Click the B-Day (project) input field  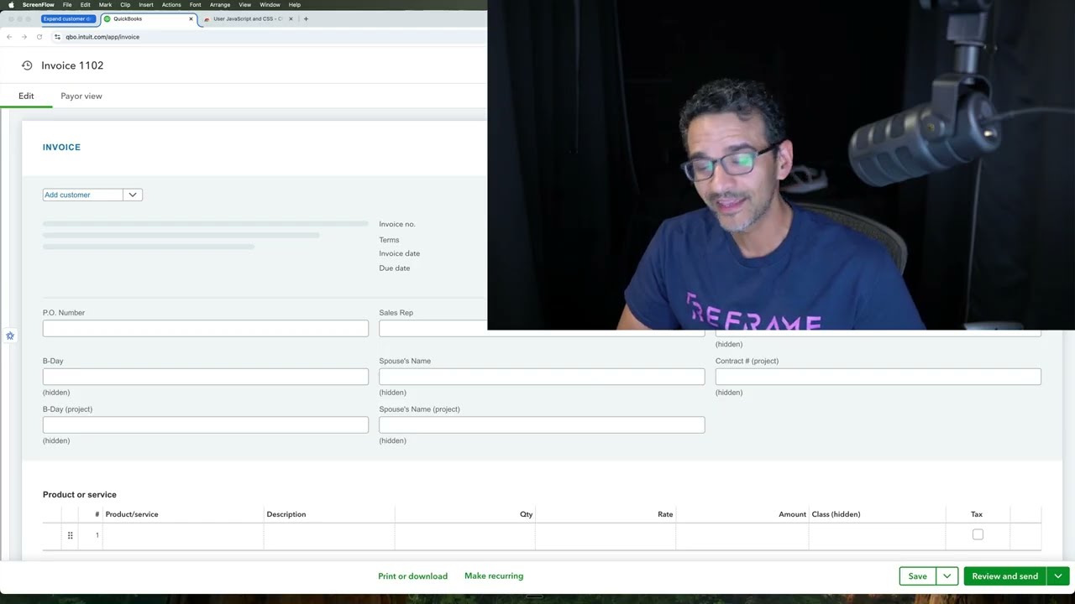click(206, 424)
